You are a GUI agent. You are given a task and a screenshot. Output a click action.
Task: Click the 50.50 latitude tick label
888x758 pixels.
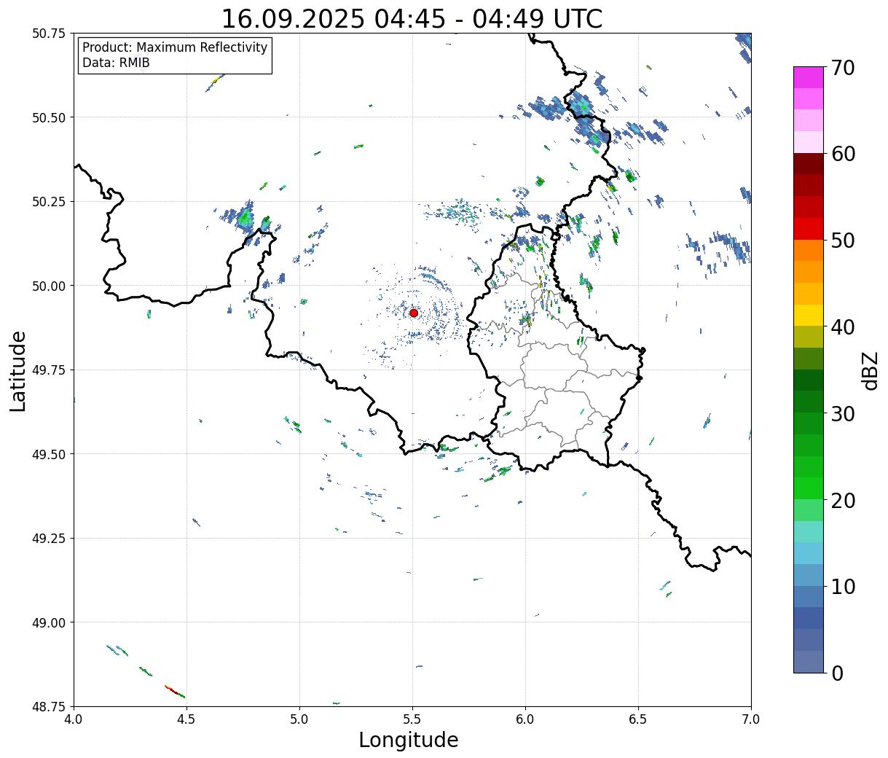point(49,117)
